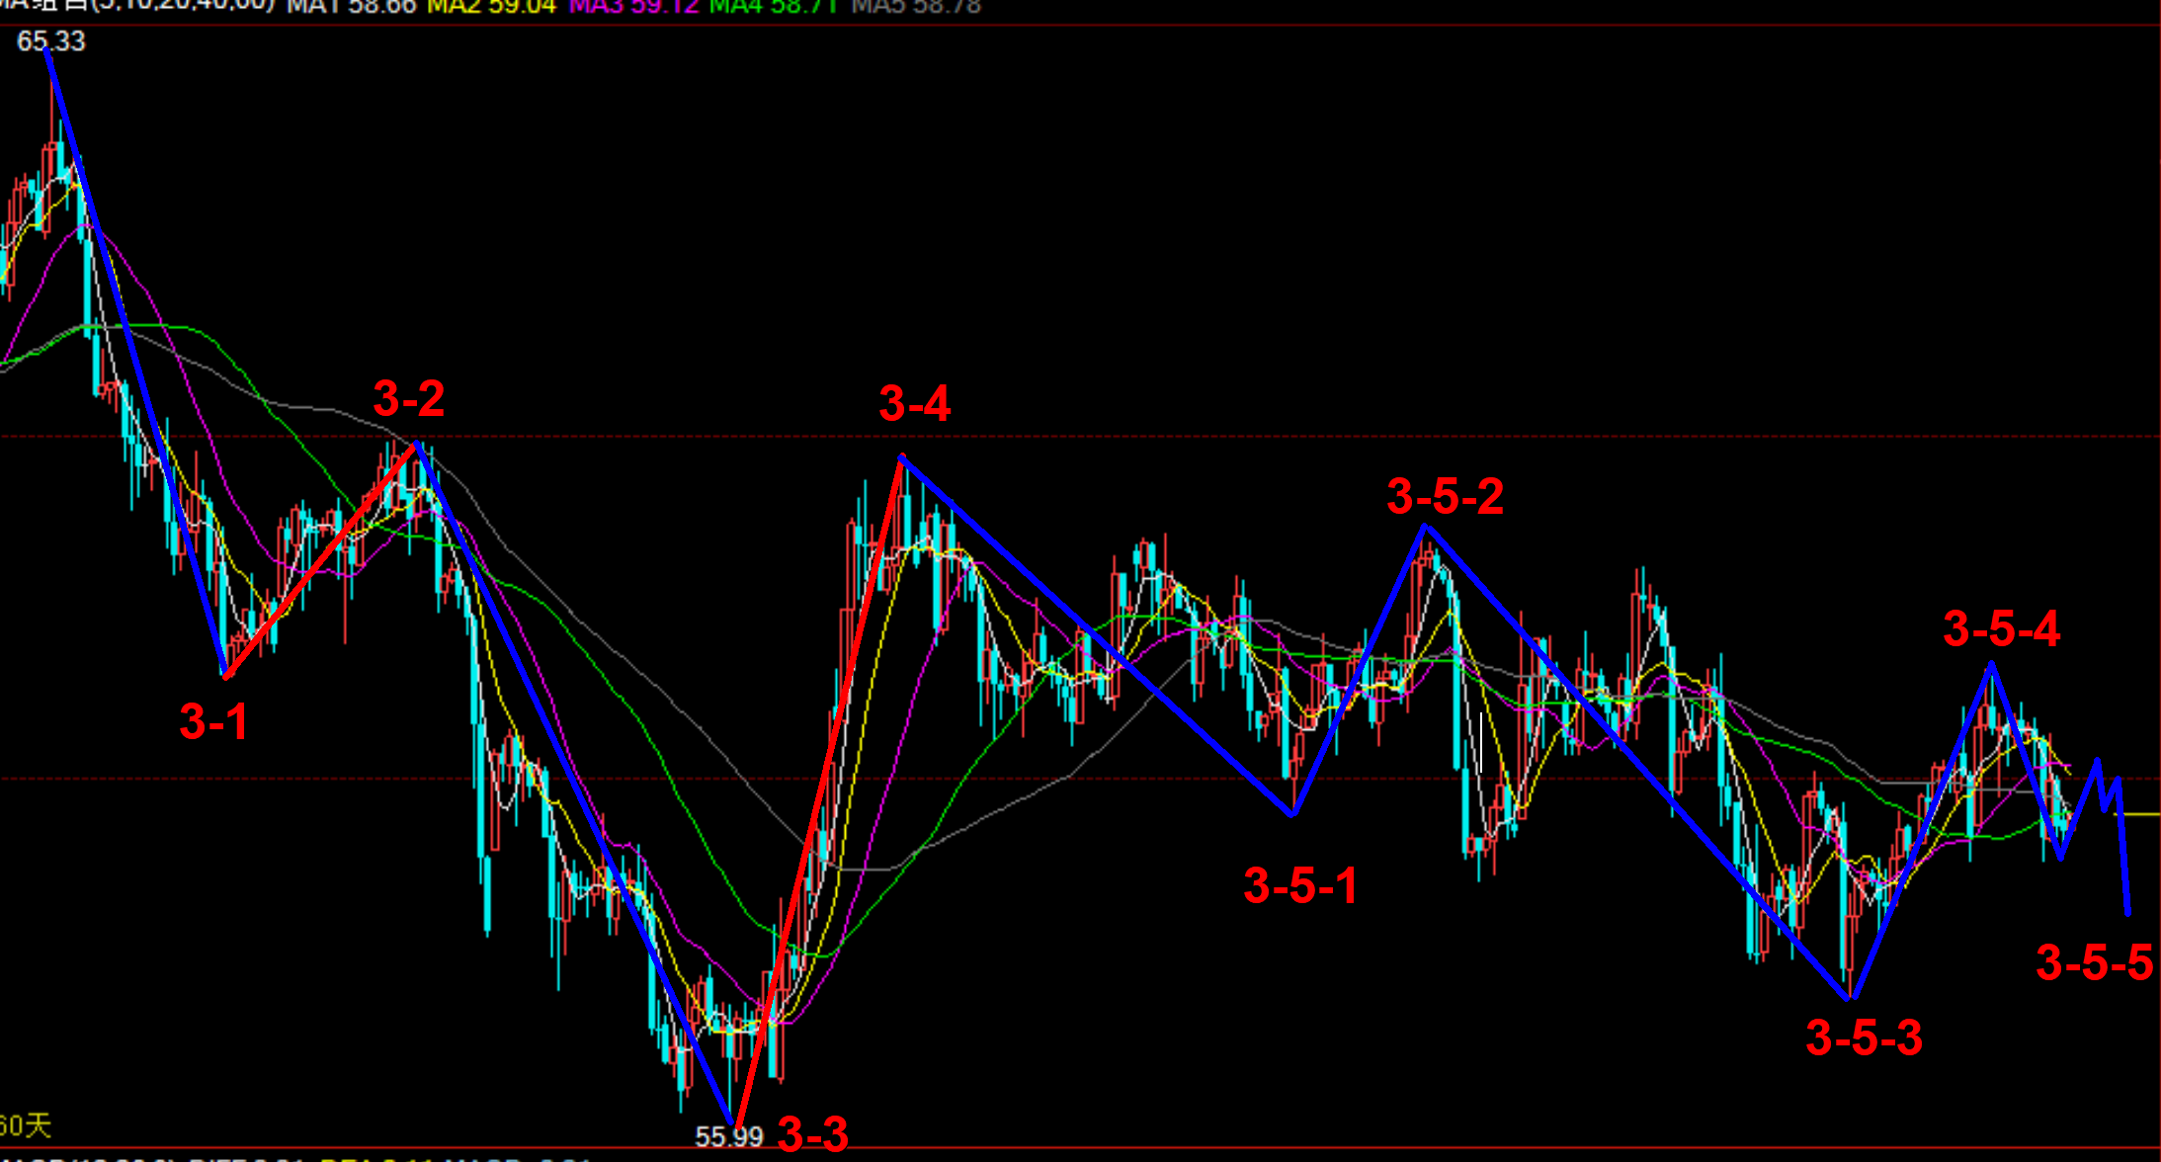Select the 3-5-2 annotation text
The image size is (2161, 1162).
pos(1445,496)
